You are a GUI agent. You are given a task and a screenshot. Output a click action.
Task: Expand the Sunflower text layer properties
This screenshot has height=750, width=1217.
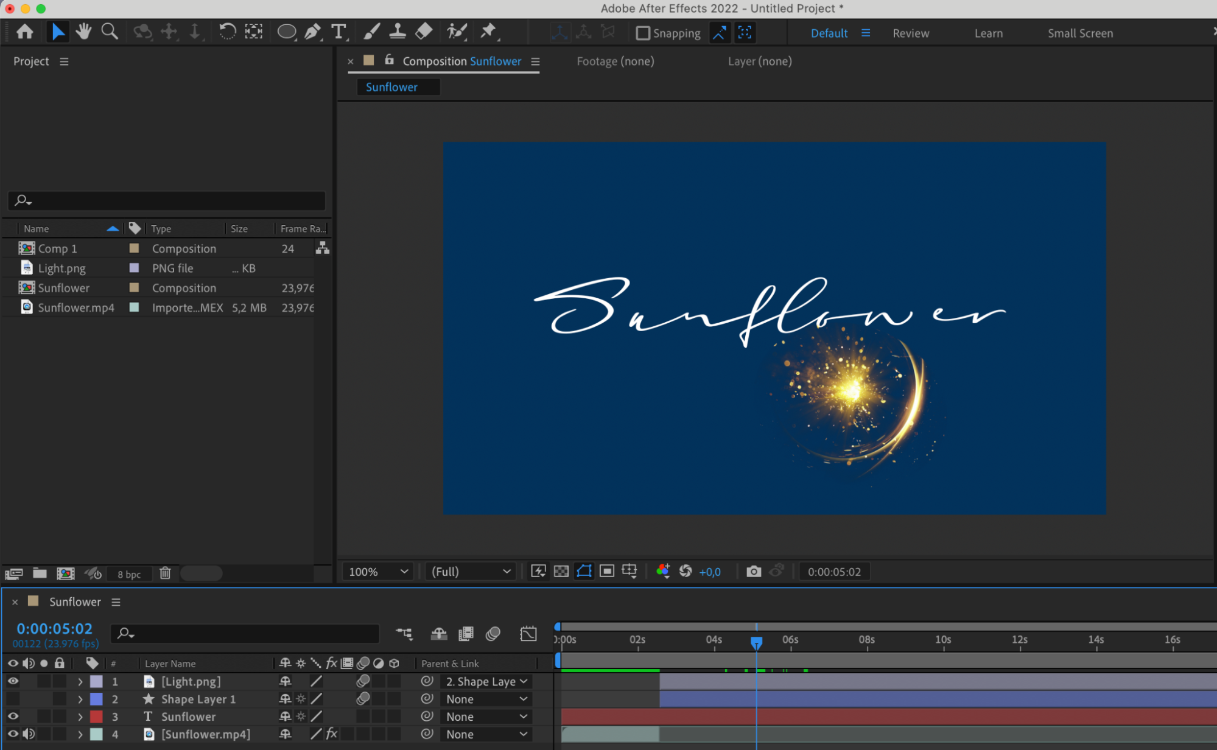coord(80,717)
